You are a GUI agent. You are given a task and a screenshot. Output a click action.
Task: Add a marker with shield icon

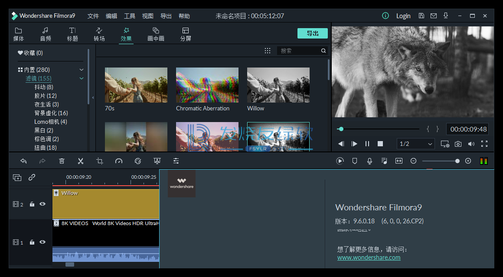[354, 161]
